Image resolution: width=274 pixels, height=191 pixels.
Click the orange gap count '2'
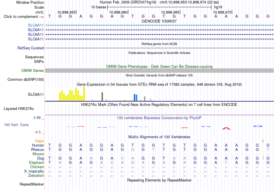263,141
